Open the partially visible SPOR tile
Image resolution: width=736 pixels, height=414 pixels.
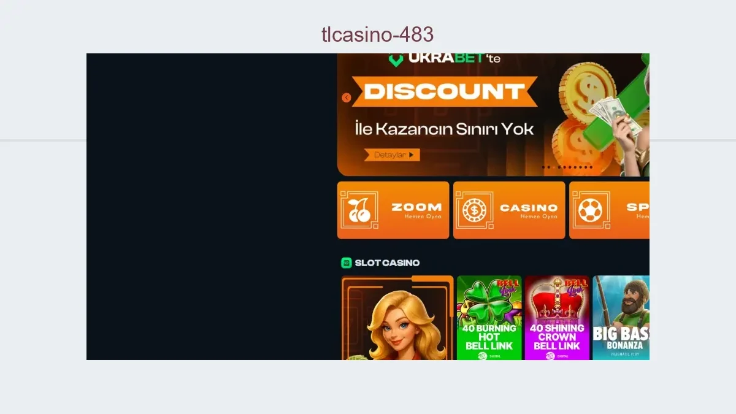pyautogui.click(x=609, y=210)
